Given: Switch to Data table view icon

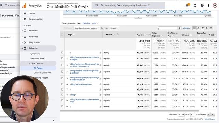Looking at the screenshot, I should (194, 28).
